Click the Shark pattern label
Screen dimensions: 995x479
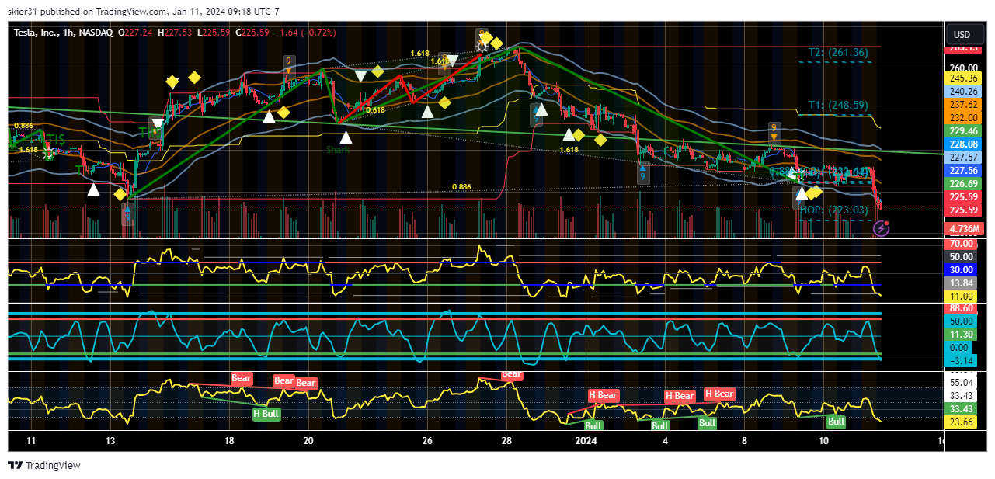pyautogui.click(x=337, y=150)
